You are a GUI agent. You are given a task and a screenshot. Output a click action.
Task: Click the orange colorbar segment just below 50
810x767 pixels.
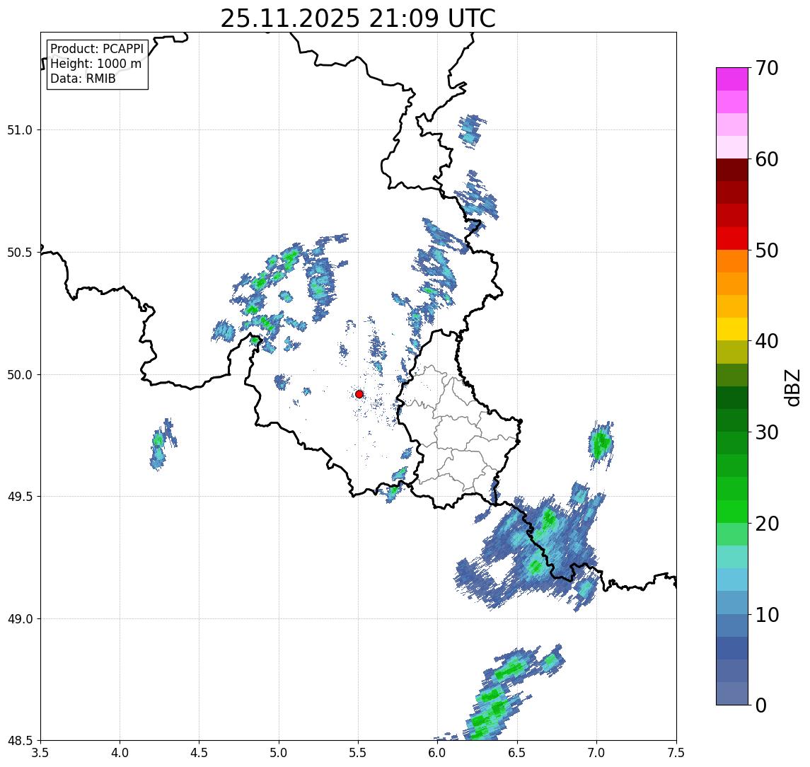[x=732, y=261]
